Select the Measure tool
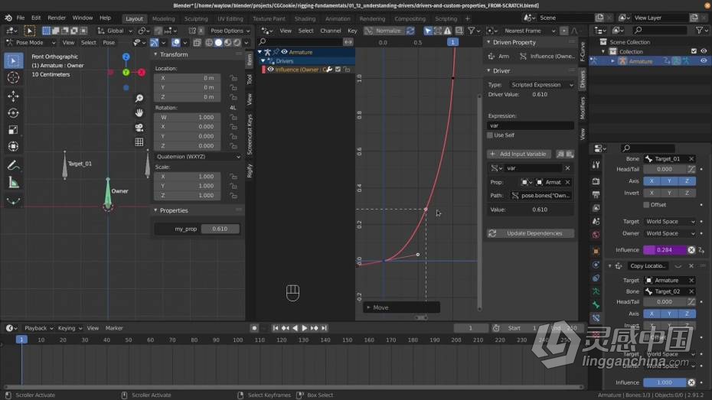The height and width of the screenshot is (400, 712). coord(13,183)
